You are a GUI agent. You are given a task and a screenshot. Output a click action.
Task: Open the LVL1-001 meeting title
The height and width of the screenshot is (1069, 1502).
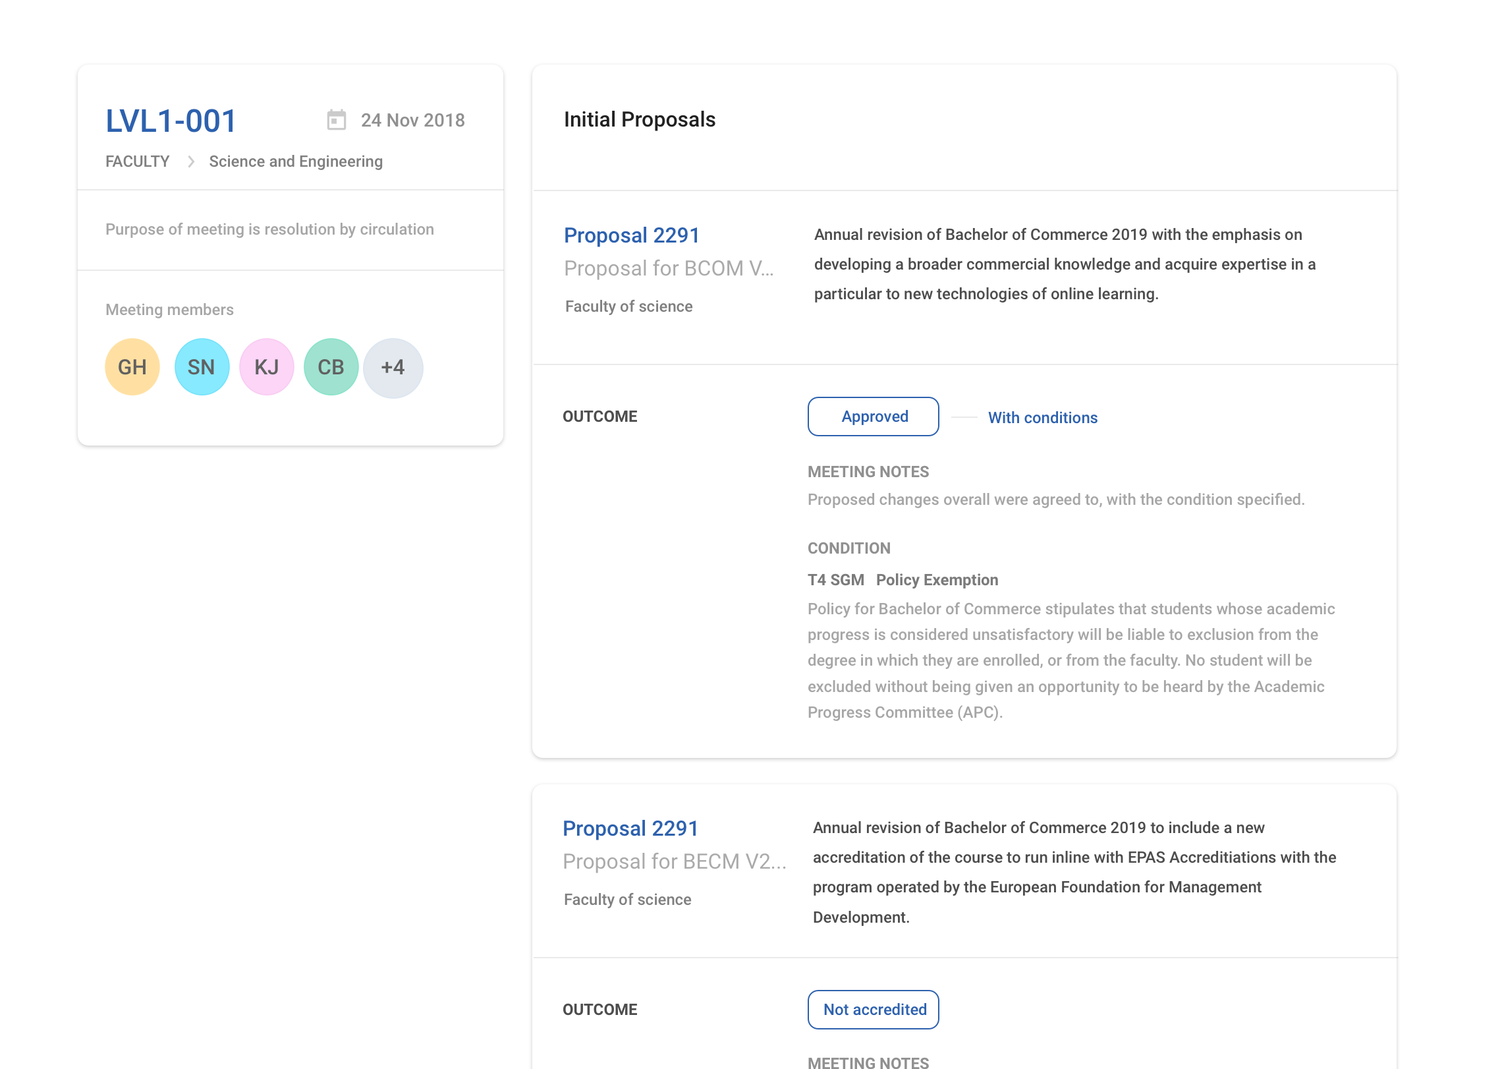[x=171, y=121]
